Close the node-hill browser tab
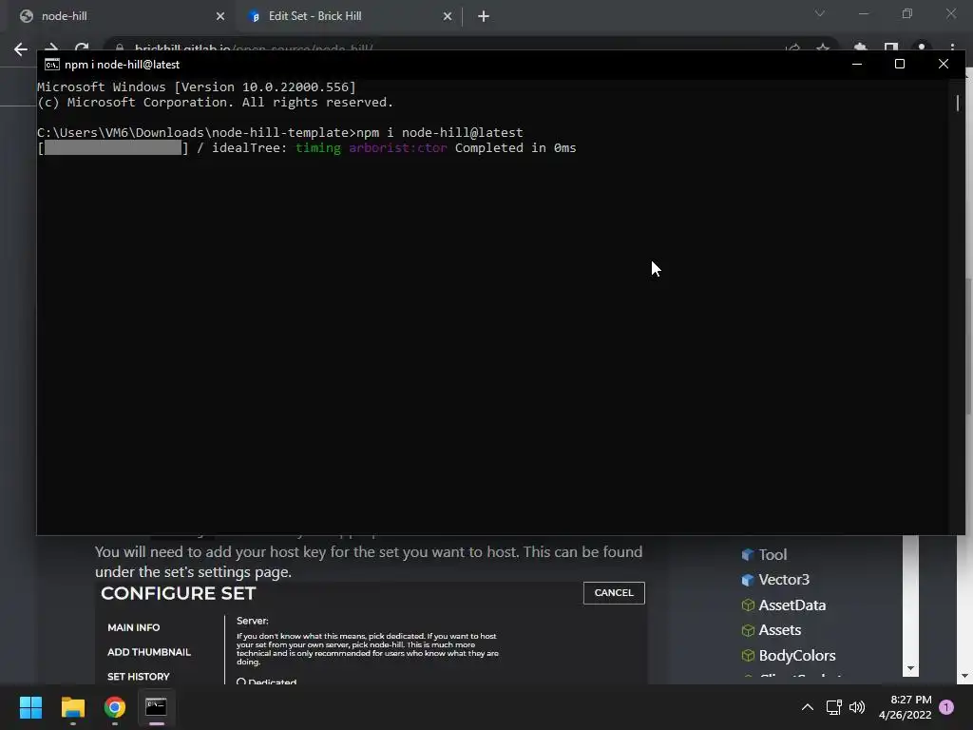Viewport: 973px width, 730px height. 220,16
